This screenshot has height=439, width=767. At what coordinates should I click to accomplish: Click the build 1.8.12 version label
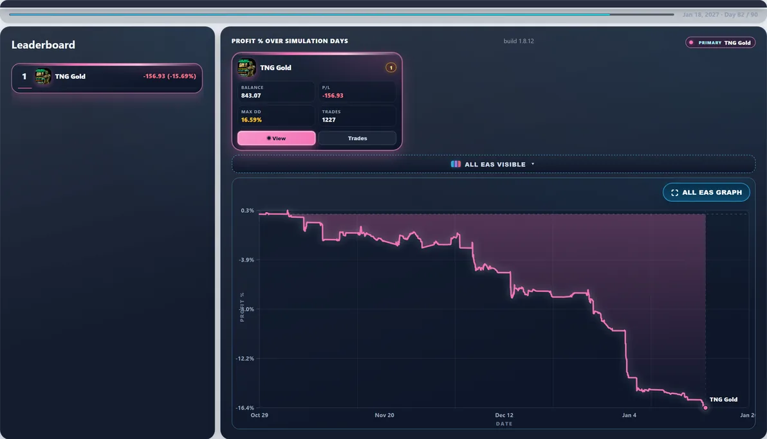pyautogui.click(x=519, y=41)
